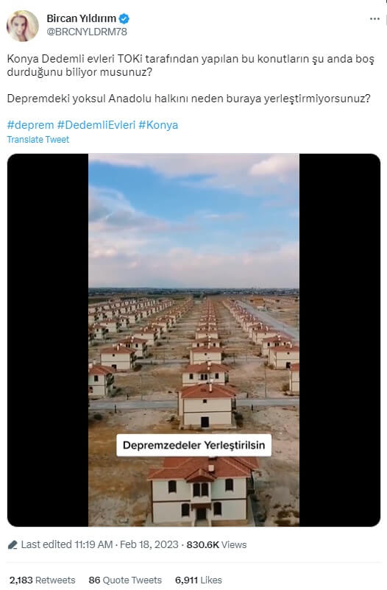Viewport: 387px width, 590px height.
Task: Show the 86 Quote Tweets list
Action: 125,580
